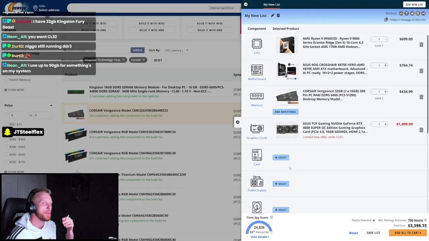Show Min. Wattage Estimate info tooltip
This screenshot has height=241, width=429.
point(425,220)
